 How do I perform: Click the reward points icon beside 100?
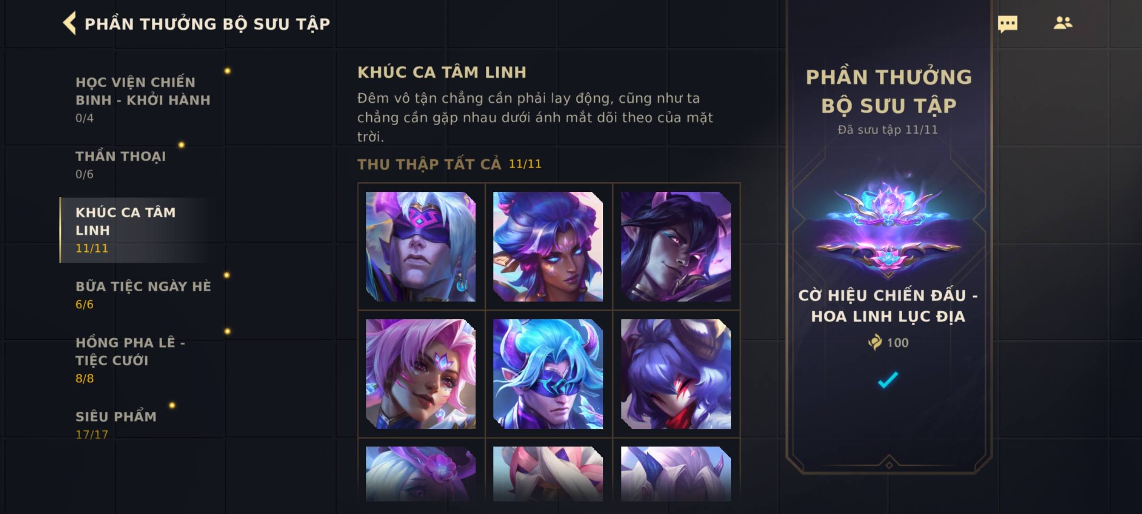tap(875, 342)
